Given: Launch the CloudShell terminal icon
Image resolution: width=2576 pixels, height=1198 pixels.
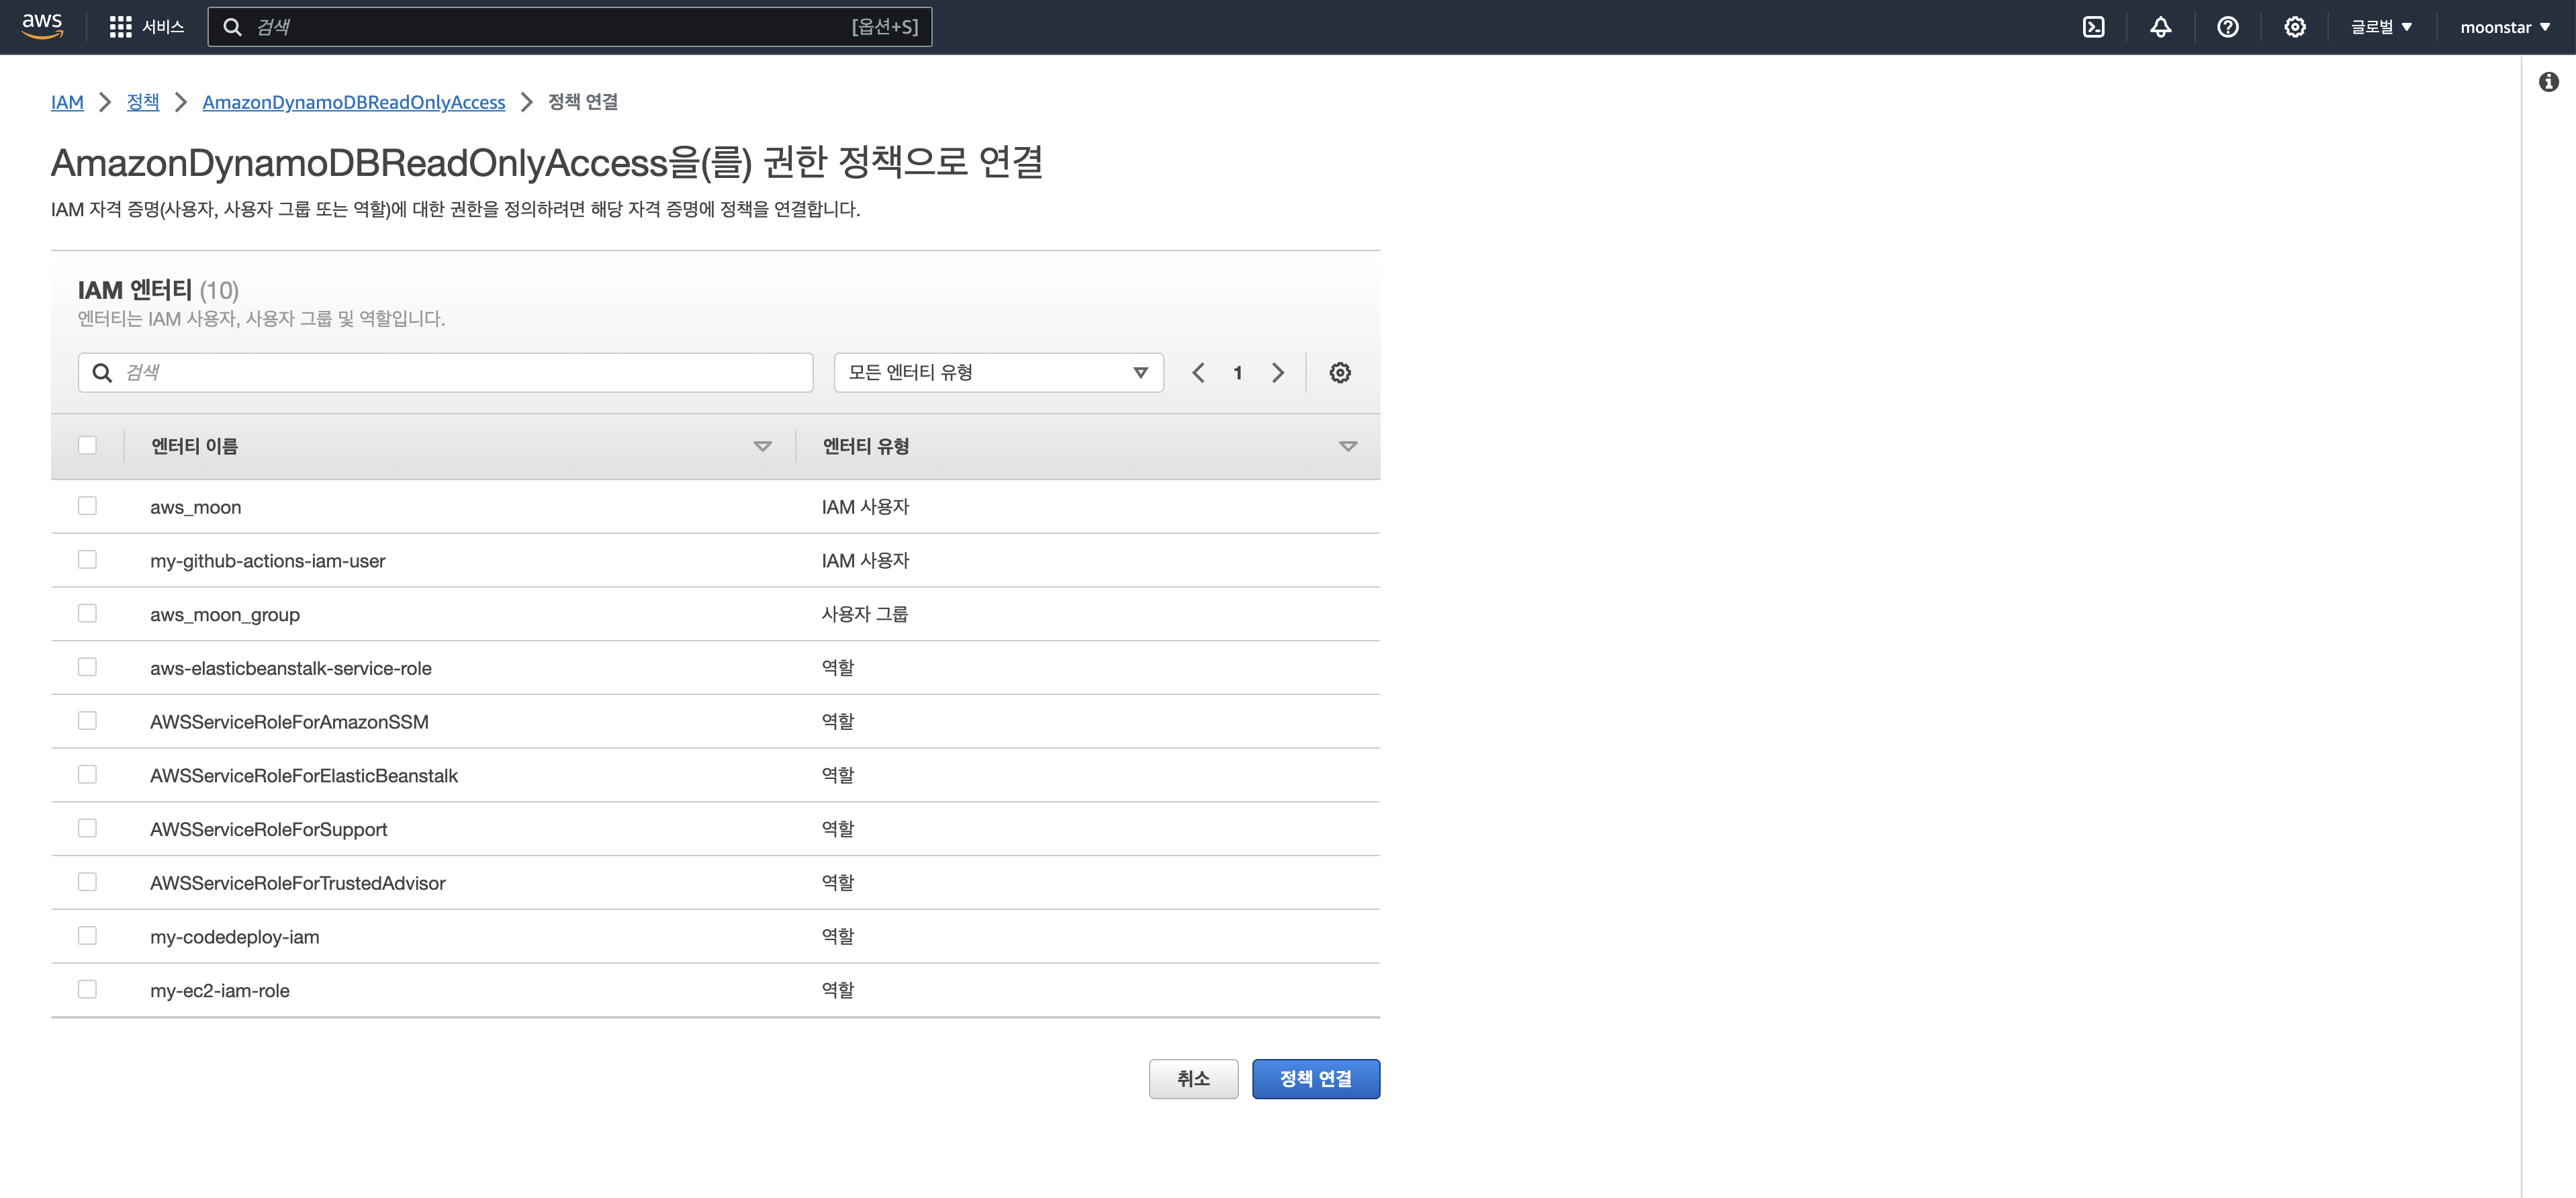Looking at the screenshot, I should tap(2093, 27).
